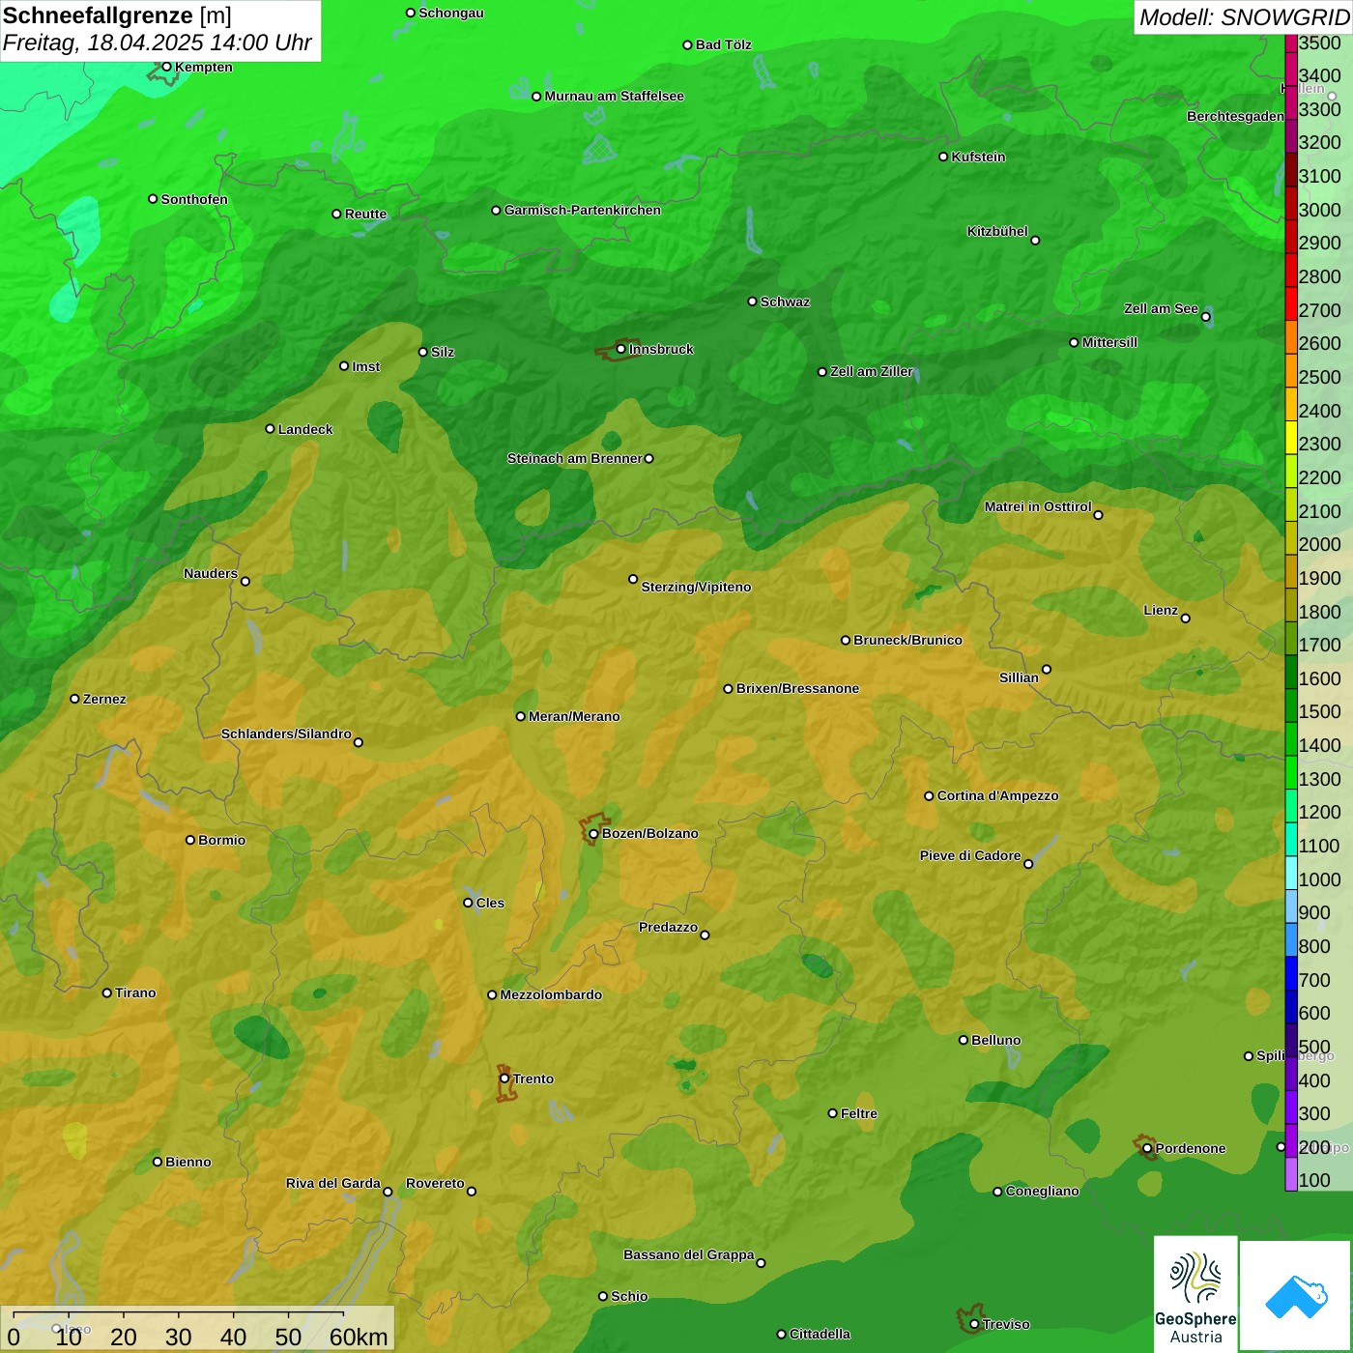Click the "Bassano del Grappa" label

(x=688, y=1254)
